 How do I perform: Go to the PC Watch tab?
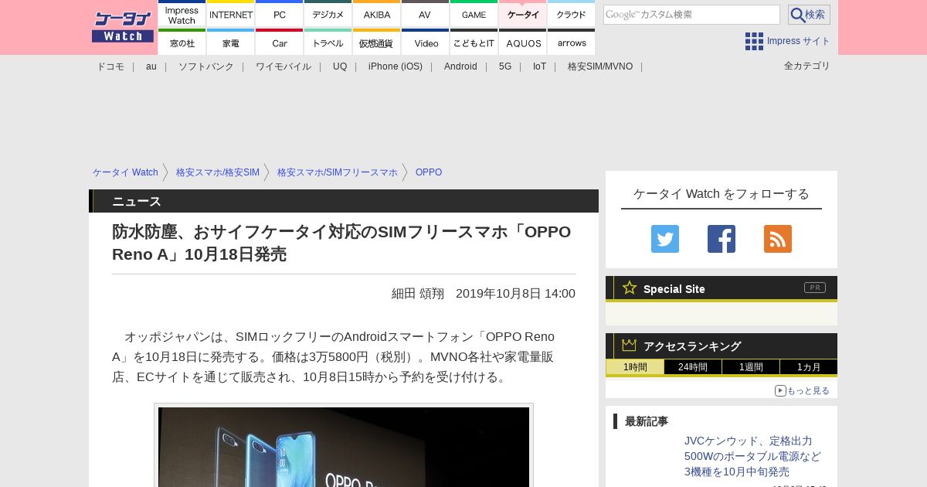click(x=280, y=14)
